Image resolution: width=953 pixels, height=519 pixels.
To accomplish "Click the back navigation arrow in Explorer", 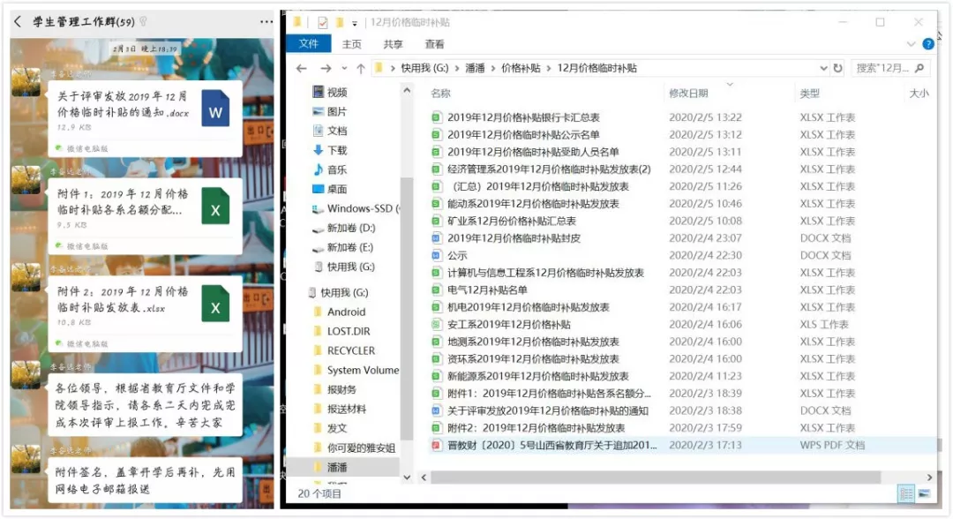I will 302,68.
